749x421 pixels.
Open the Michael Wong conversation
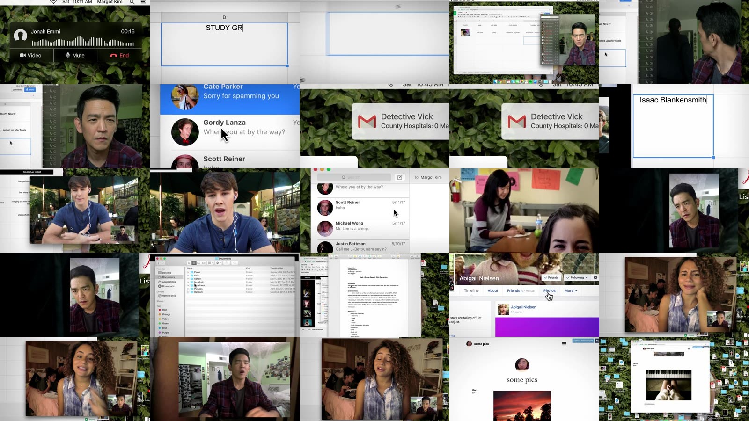click(360, 228)
